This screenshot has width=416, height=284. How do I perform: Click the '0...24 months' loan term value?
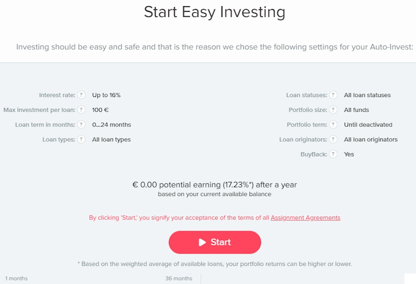tap(112, 125)
